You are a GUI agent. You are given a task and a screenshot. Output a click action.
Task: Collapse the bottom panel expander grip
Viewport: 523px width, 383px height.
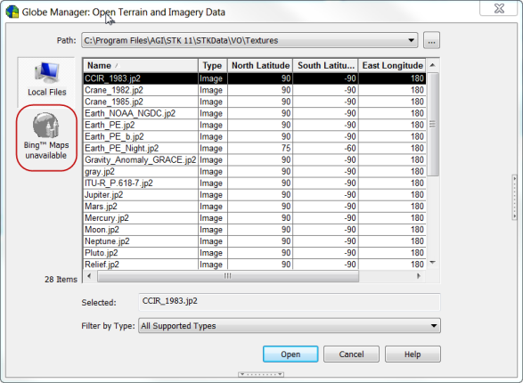(x=261, y=374)
